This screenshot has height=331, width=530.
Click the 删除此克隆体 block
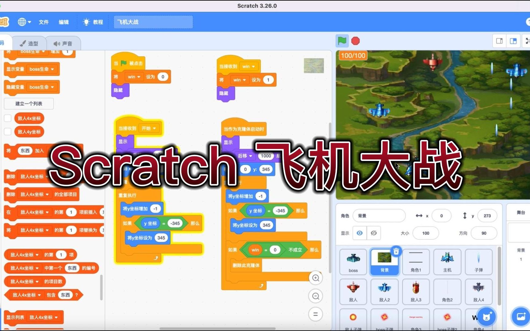tap(246, 265)
